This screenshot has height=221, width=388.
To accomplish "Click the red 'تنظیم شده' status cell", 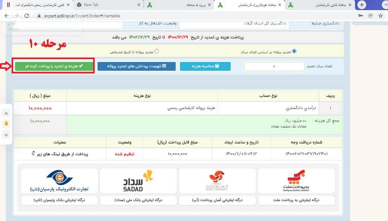I will [x=125, y=154].
